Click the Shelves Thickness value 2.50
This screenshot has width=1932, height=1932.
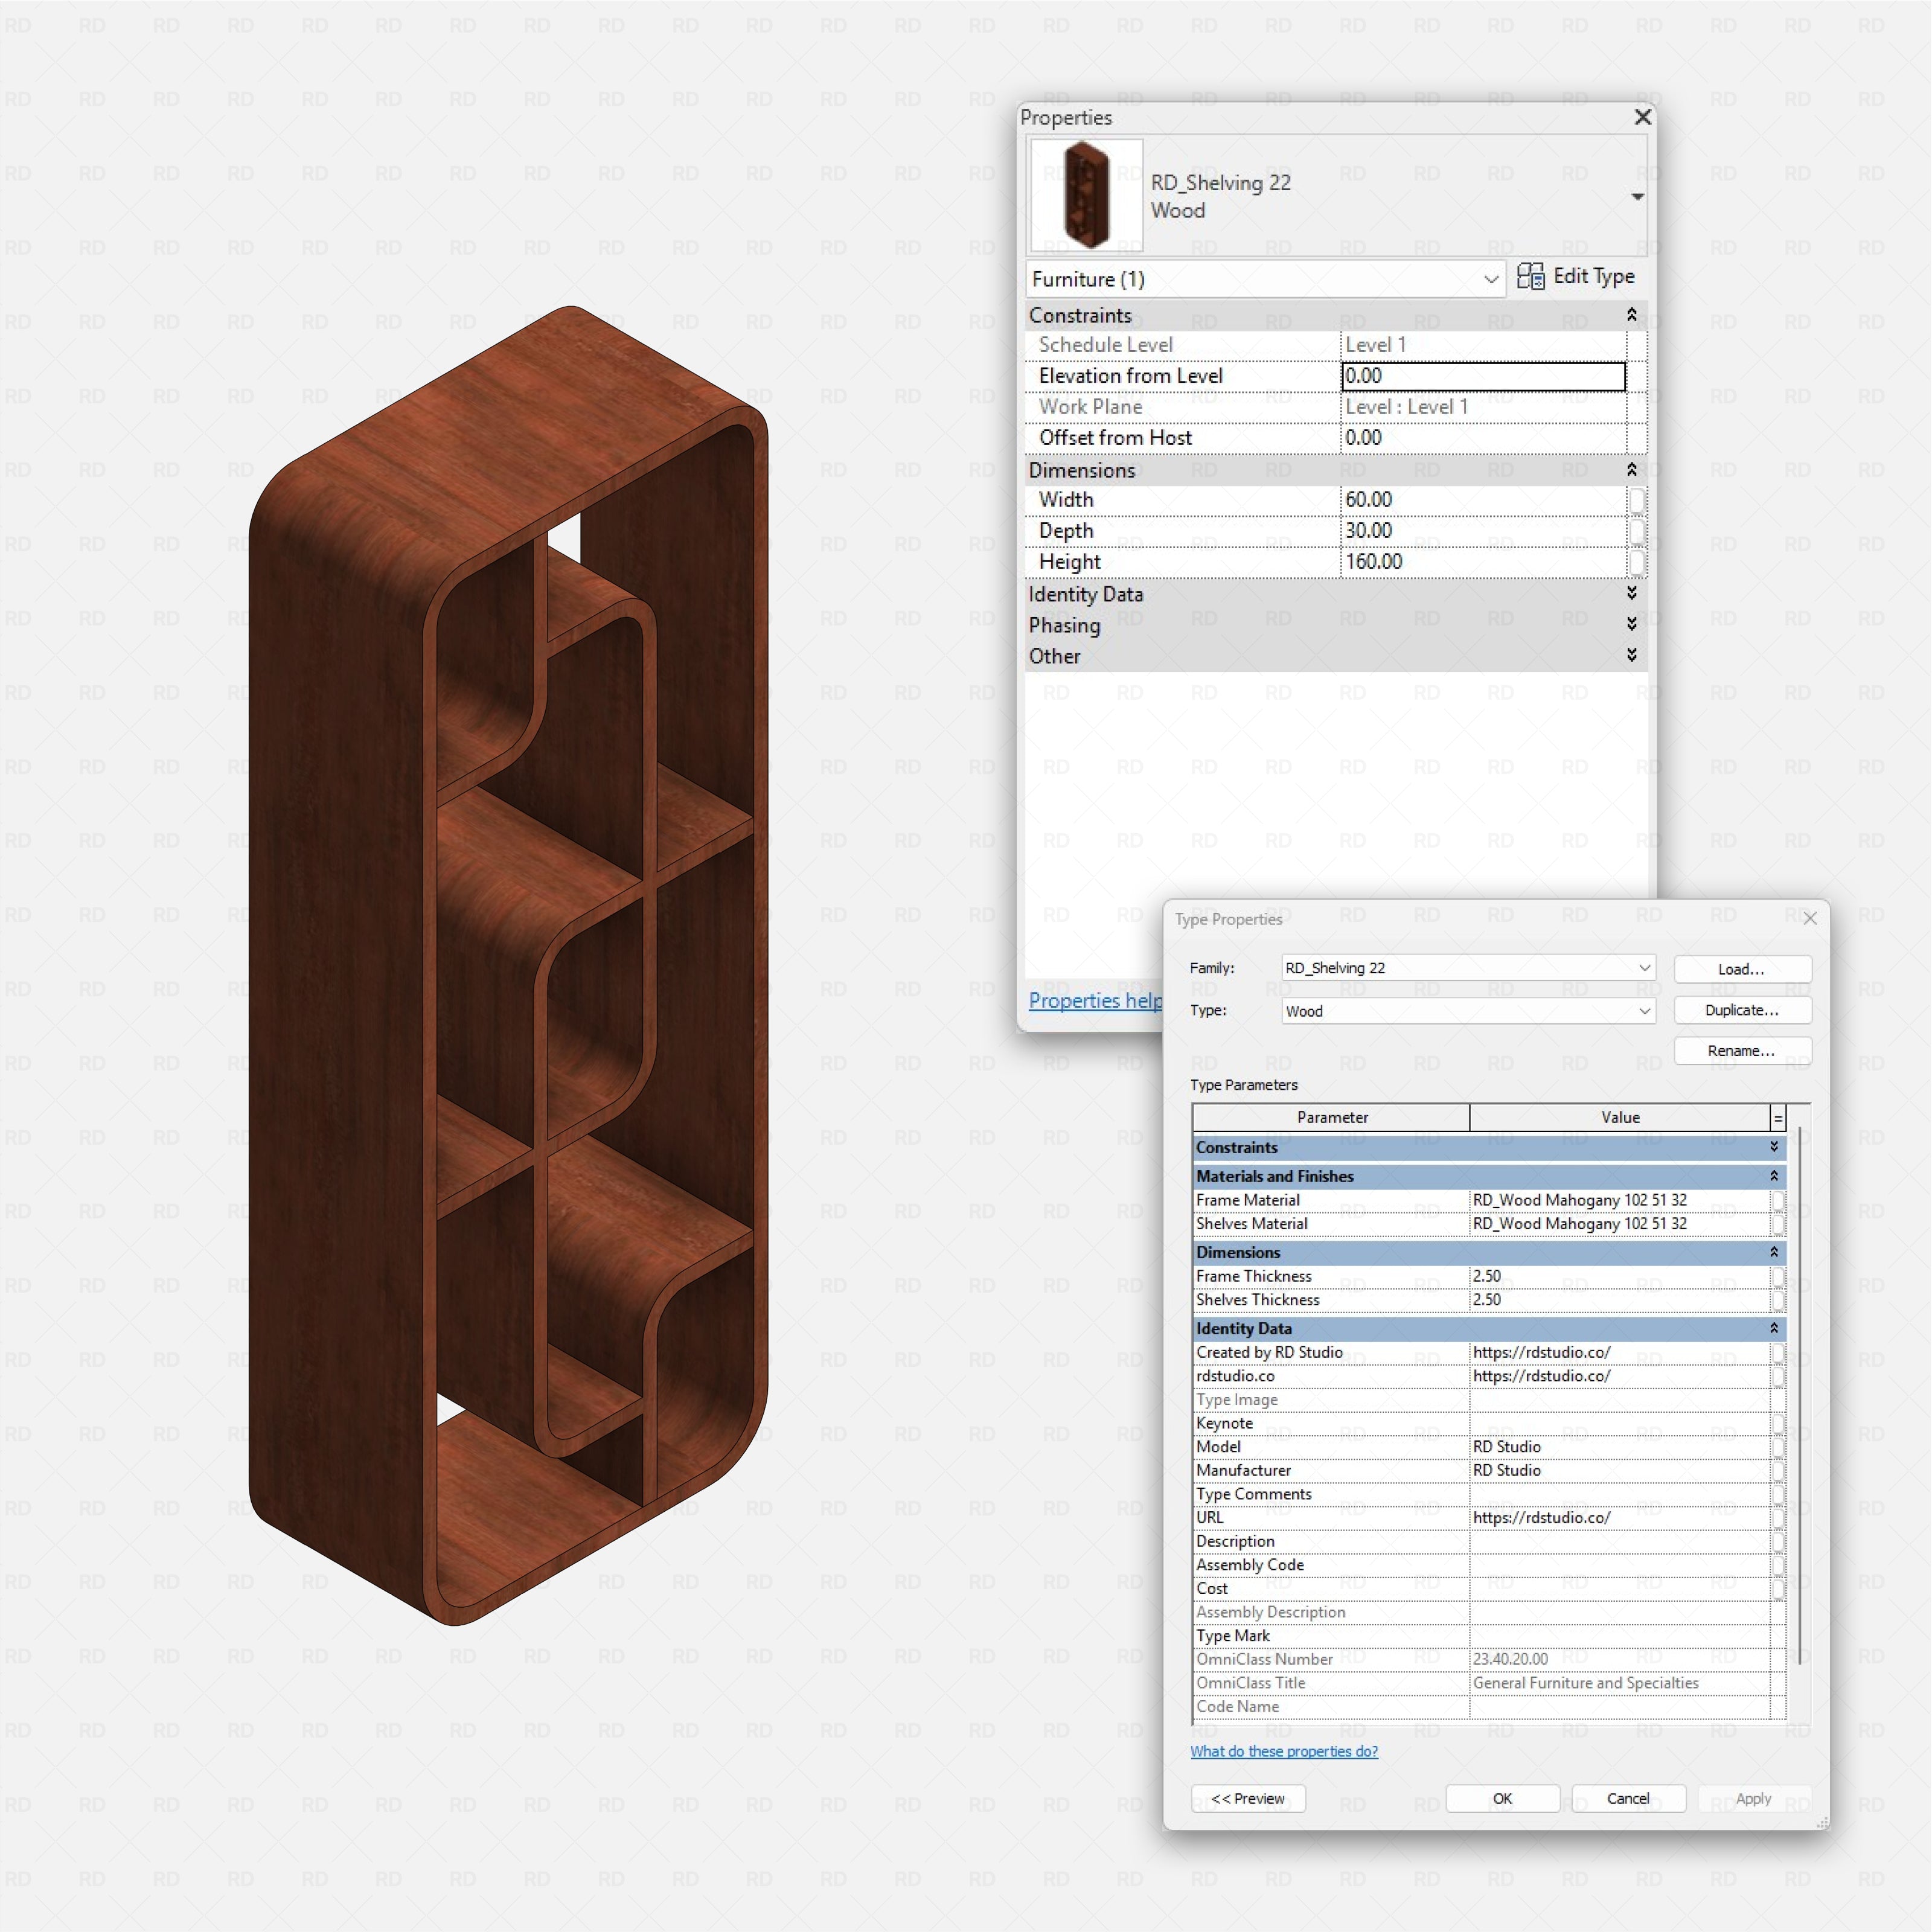point(1619,1300)
